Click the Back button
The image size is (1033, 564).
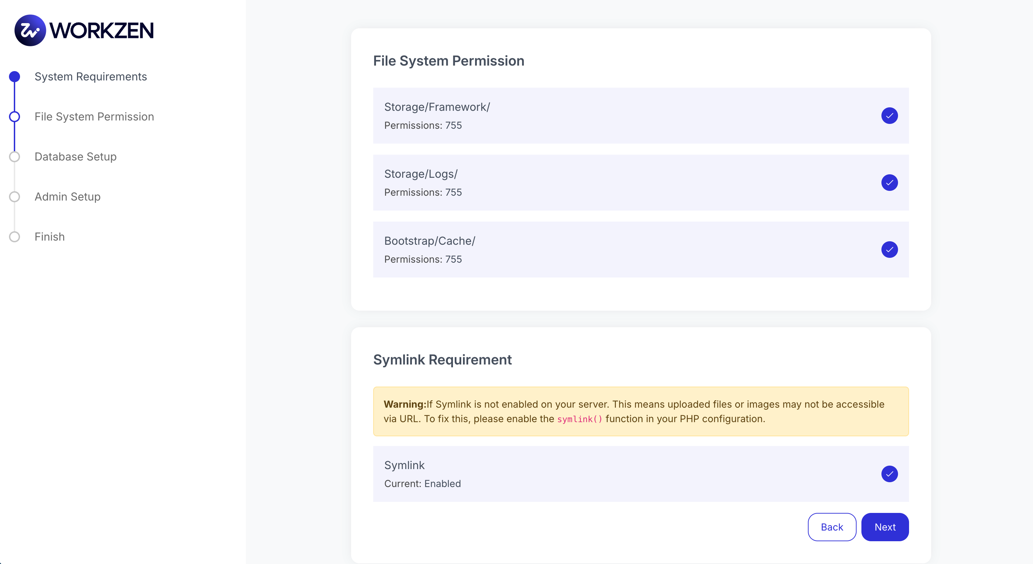832,527
